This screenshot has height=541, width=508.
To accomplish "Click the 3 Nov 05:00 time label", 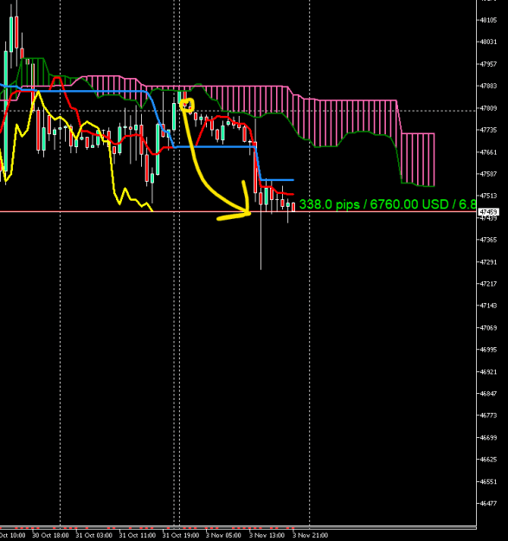I will (223, 535).
